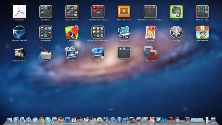Open Twitter from the Dock
Viewport: 222px width, 125px height.
pyautogui.click(x=158, y=120)
